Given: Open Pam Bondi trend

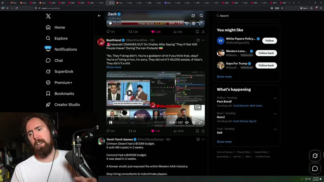Looking at the screenshot, I should tap(224, 102).
